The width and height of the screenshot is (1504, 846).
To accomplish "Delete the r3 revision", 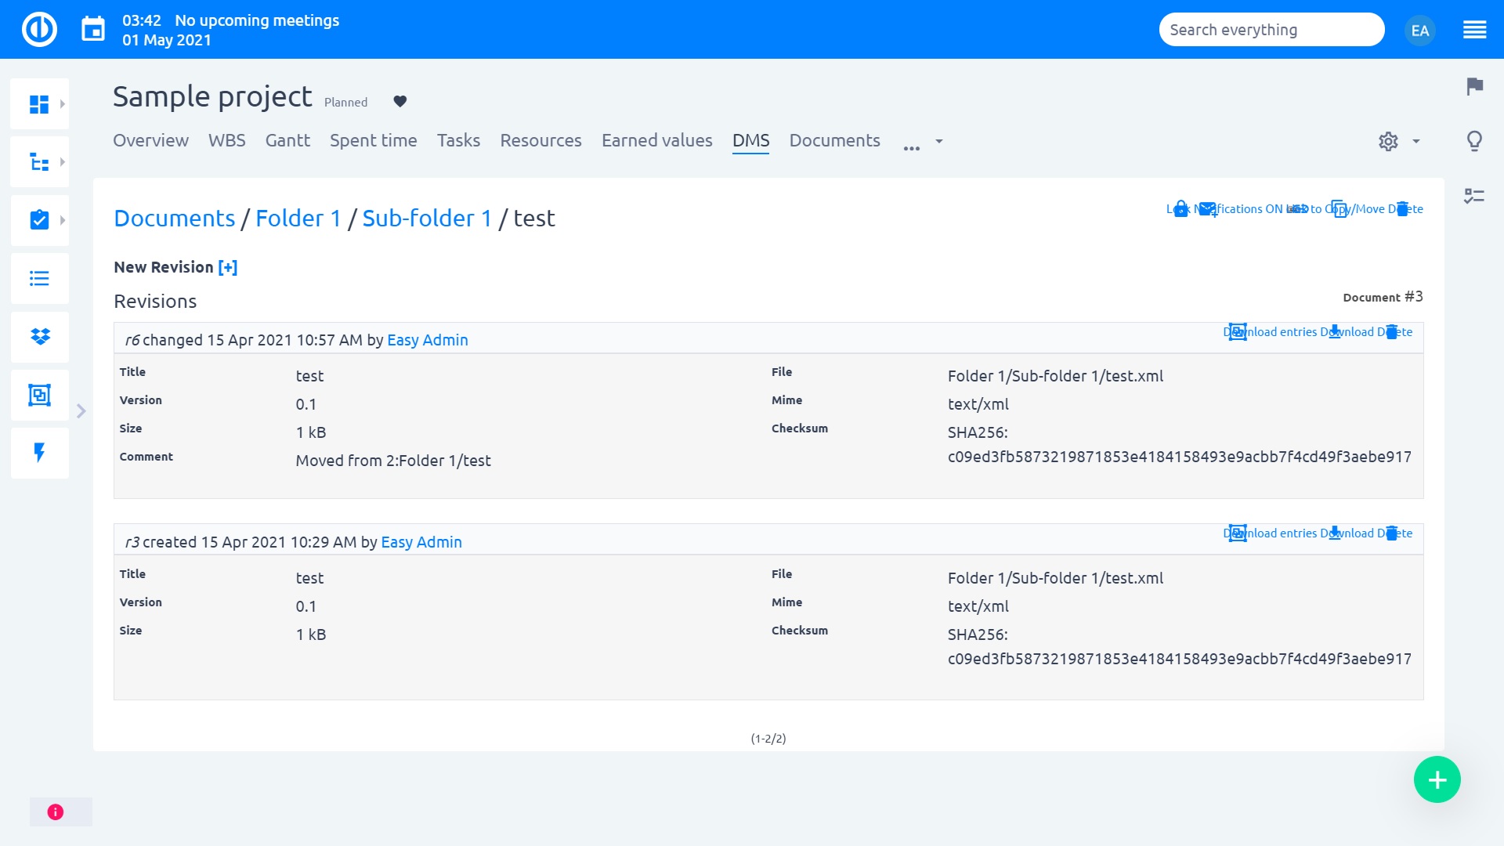I will coord(1392,533).
